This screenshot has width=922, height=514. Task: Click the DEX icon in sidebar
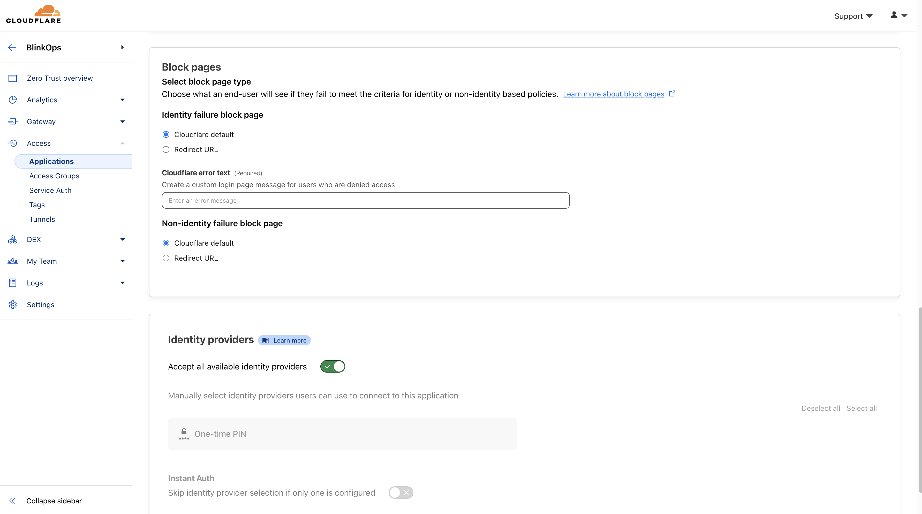point(12,239)
